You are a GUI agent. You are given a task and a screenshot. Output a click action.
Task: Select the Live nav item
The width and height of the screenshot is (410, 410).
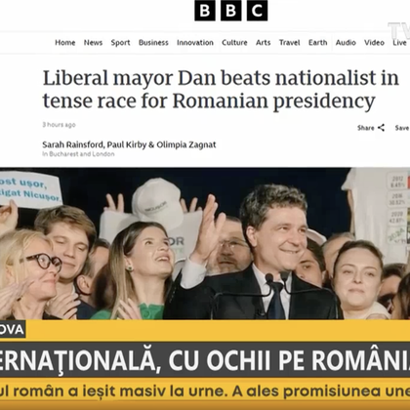click(399, 43)
